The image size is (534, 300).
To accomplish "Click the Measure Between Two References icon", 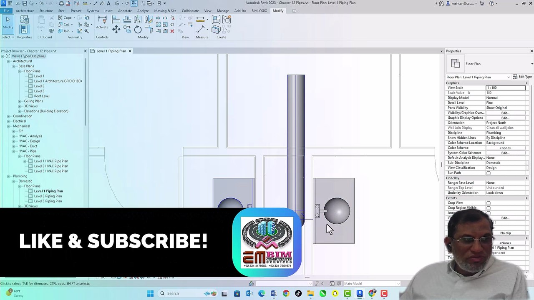I will pyautogui.click(x=200, y=29).
